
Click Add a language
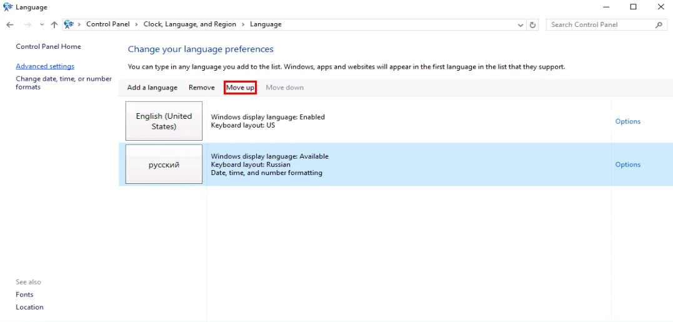pos(152,88)
